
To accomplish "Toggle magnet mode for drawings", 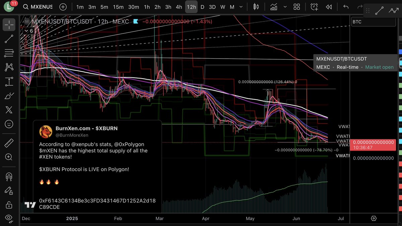I will click(x=9, y=176).
